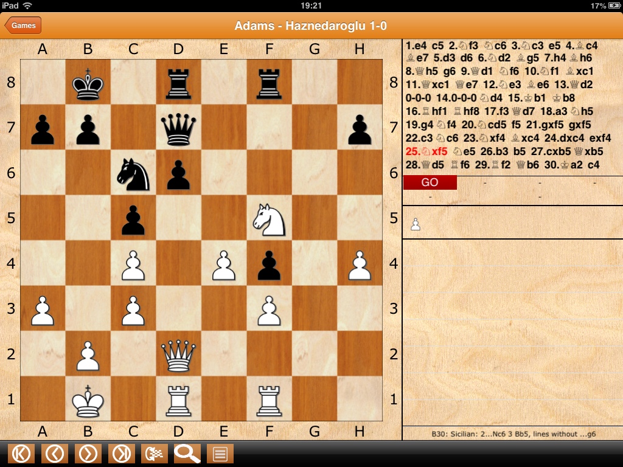
Task: Select the white king on b1
Action: pos(88,400)
